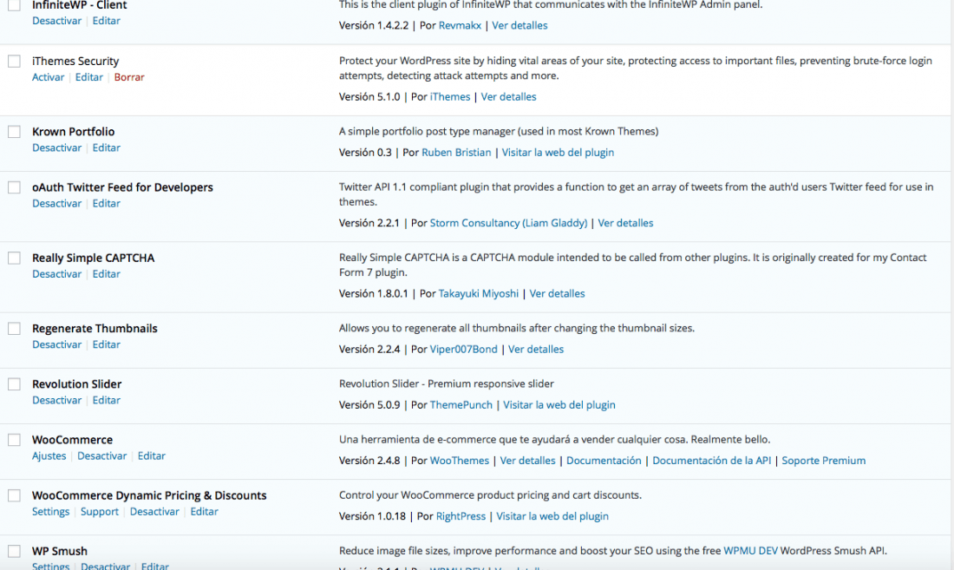Edit WooCommerce Dynamic Pricing & Discounts
This screenshot has width=954, height=570.
(205, 512)
